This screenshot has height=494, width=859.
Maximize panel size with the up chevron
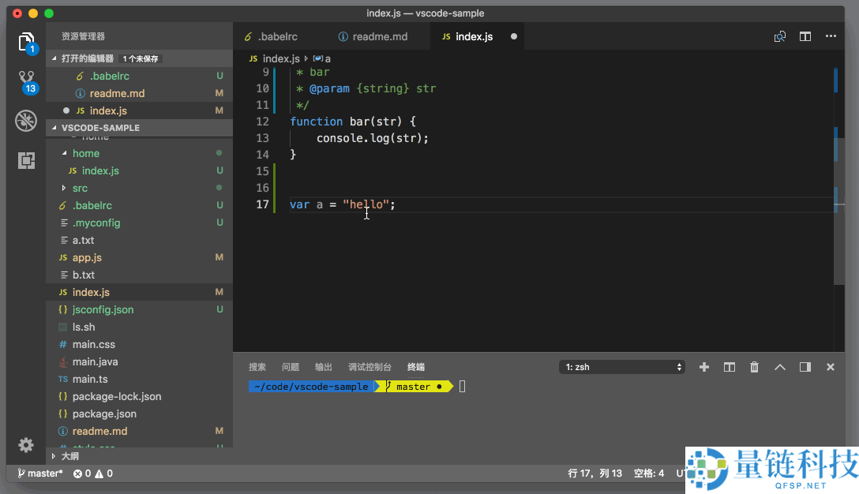tap(779, 367)
